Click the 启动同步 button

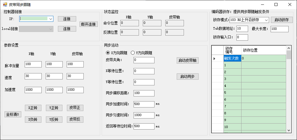tap(187, 76)
